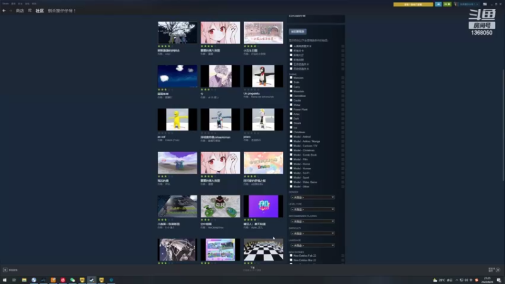
Task: Tick the Water theme checkbox
Action: coord(291,105)
